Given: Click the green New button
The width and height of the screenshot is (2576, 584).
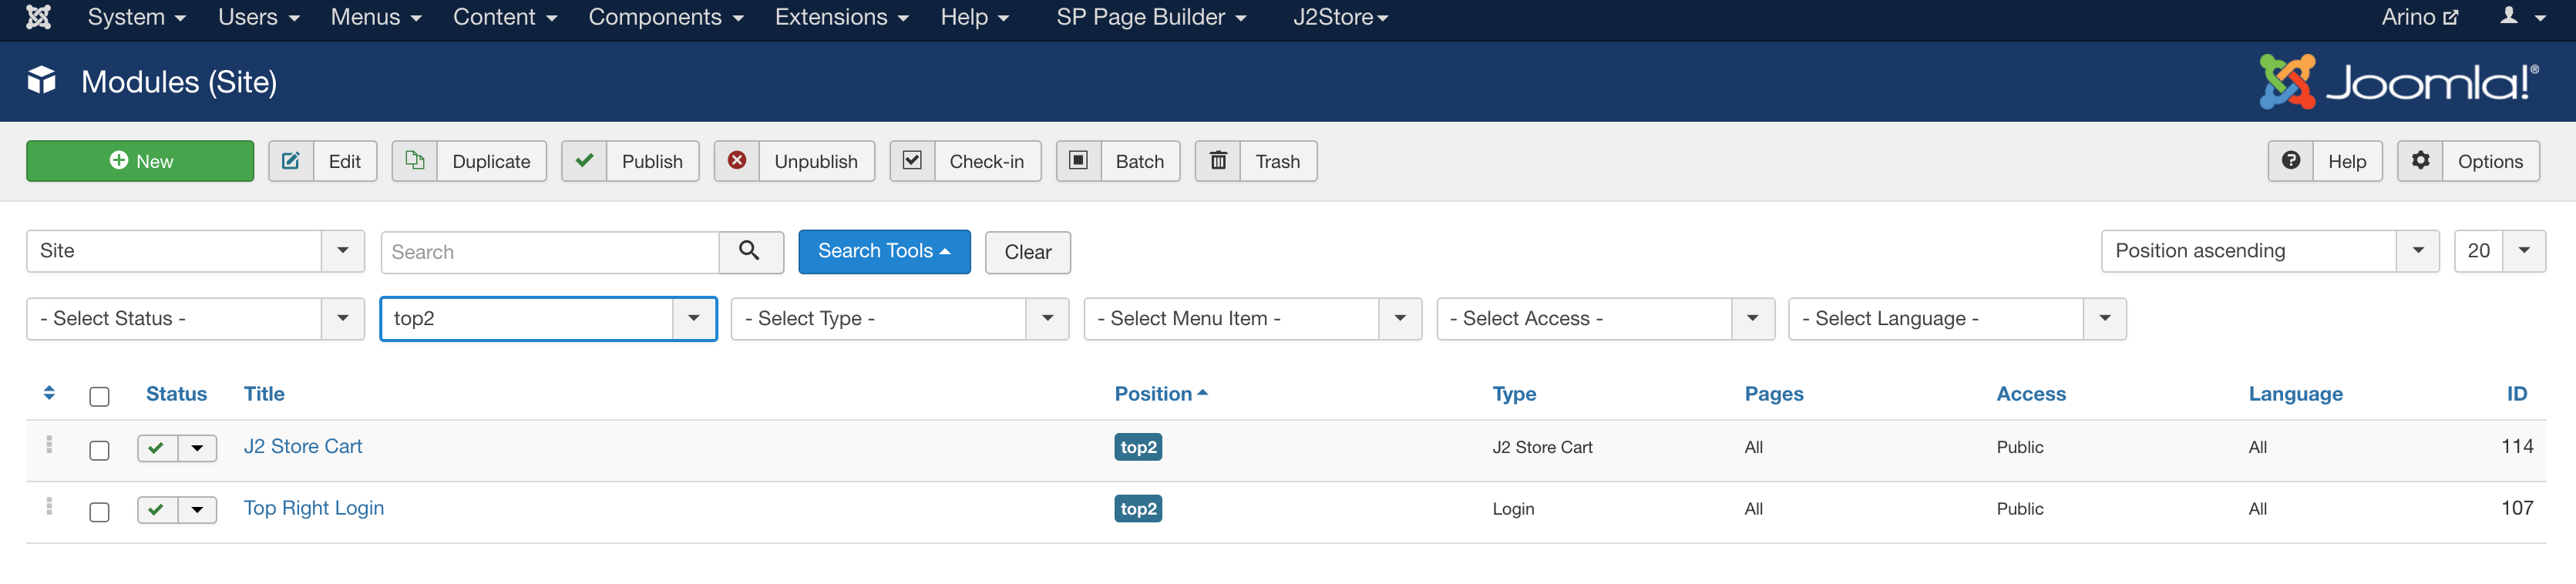Looking at the screenshot, I should (x=140, y=161).
